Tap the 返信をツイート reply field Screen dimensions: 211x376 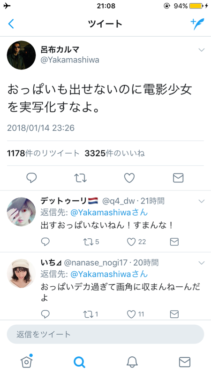[105, 334]
